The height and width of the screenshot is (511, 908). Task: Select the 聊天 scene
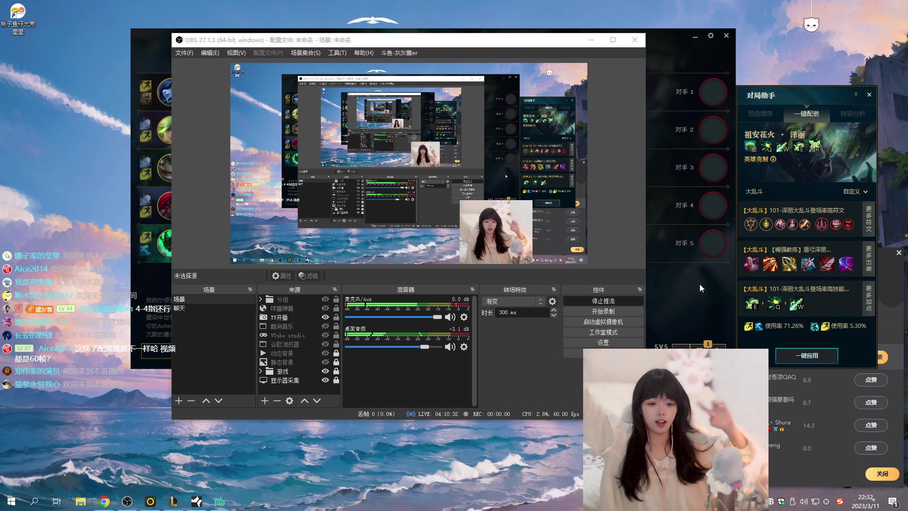[214, 308]
